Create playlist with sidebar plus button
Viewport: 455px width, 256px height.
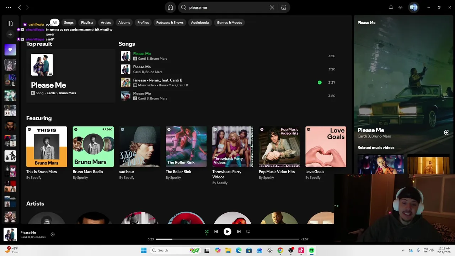[x=10, y=34]
